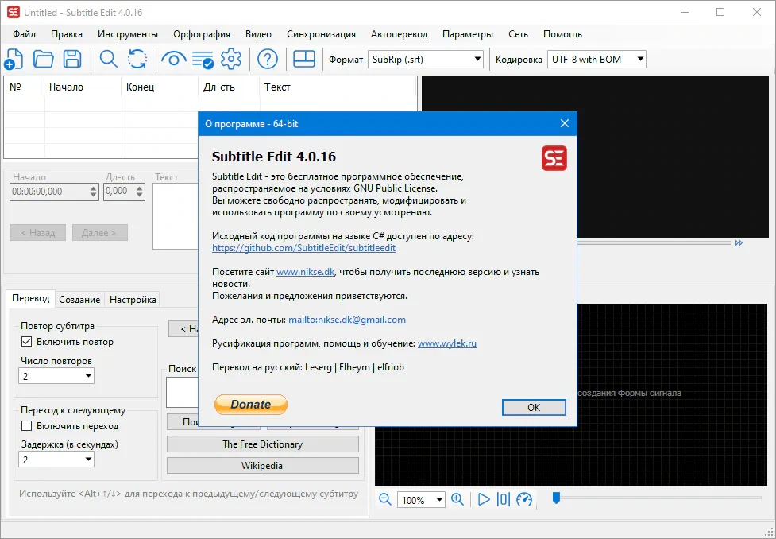
Task: Click the video position slider track
Action: click(x=653, y=243)
